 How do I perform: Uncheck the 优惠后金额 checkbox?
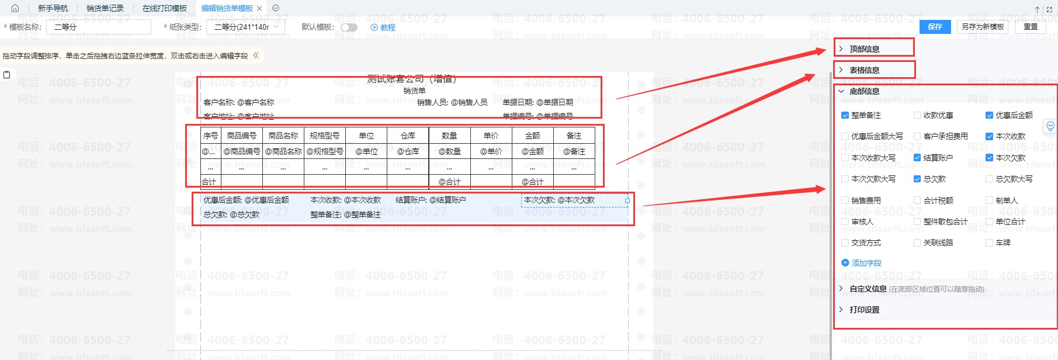point(989,115)
